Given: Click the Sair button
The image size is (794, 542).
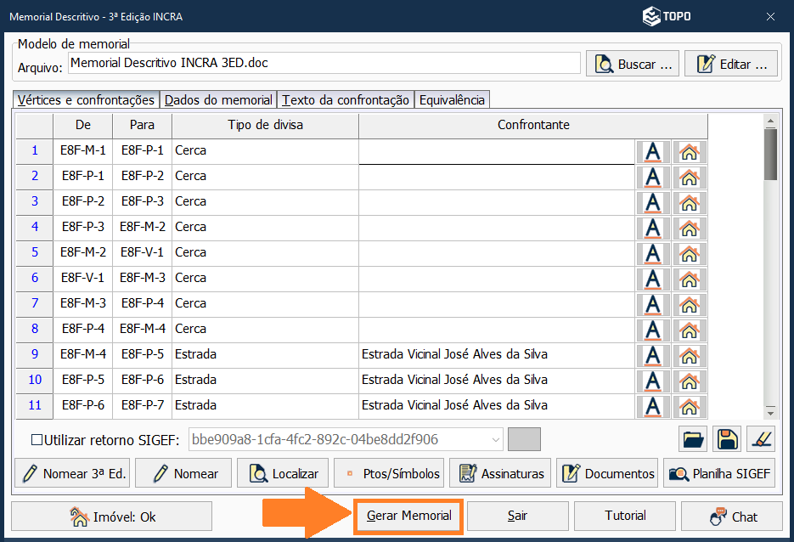Looking at the screenshot, I should point(517,517).
